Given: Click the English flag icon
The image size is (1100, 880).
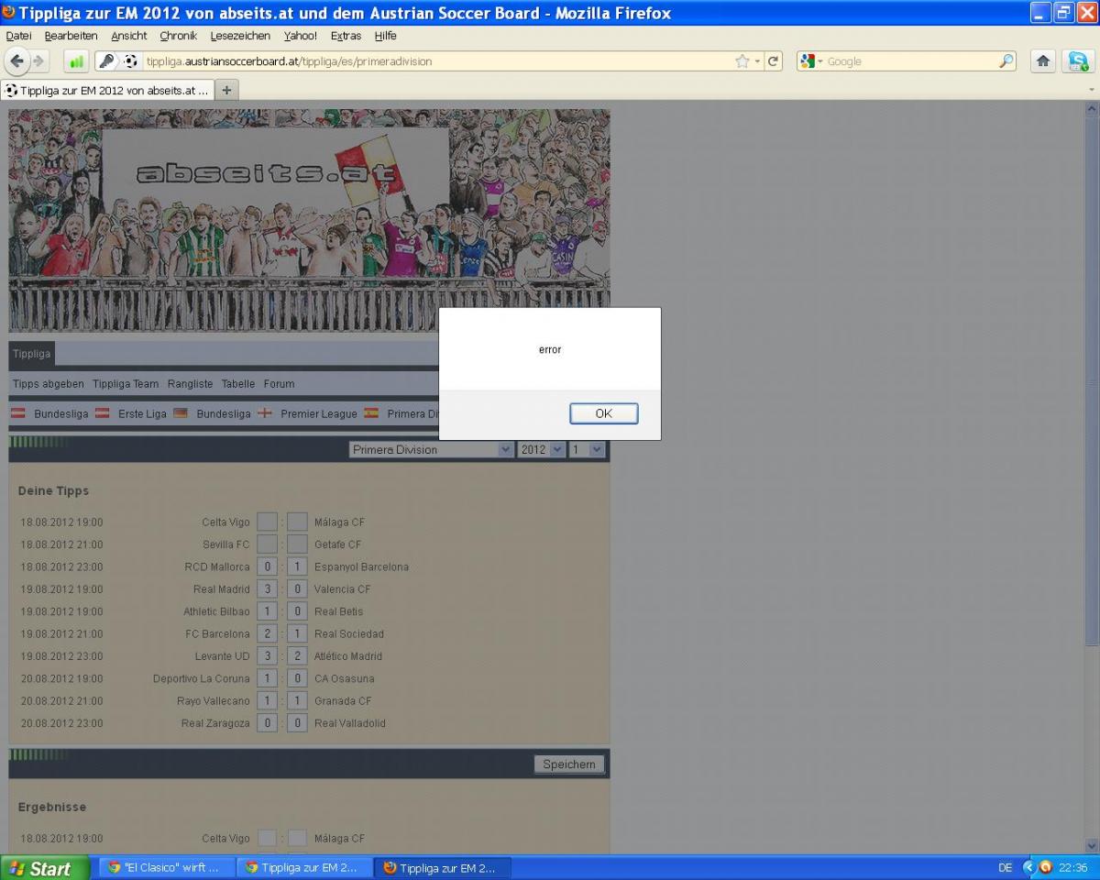Looking at the screenshot, I should tap(265, 413).
